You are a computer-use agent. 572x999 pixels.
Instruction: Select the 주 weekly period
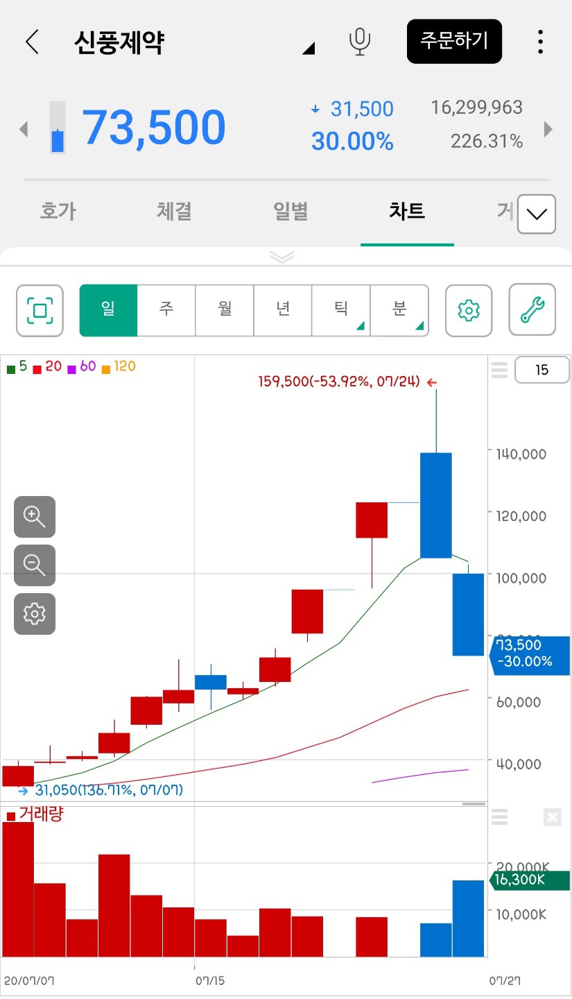pyautogui.click(x=166, y=310)
